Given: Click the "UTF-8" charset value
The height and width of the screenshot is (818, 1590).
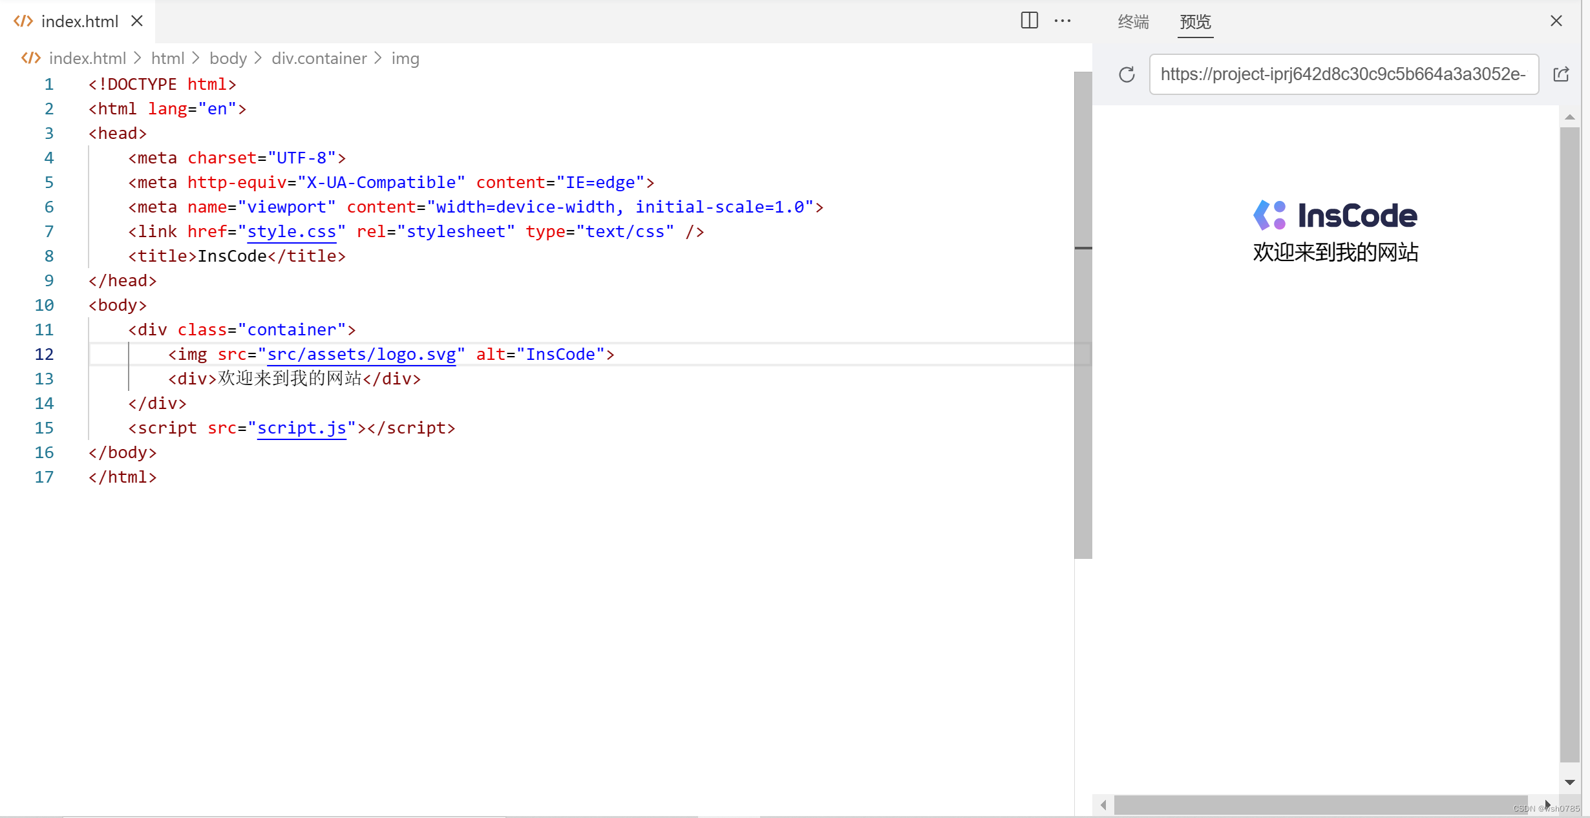Looking at the screenshot, I should pyautogui.click(x=302, y=158).
